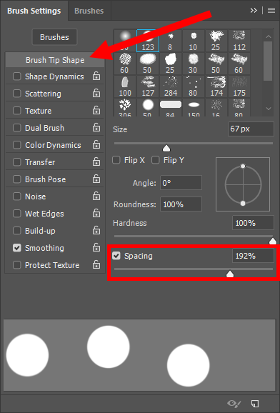Image resolution: width=280 pixels, height=413 pixels.
Task: Click the brush stroke preview area
Action: click(x=139, y=355)
